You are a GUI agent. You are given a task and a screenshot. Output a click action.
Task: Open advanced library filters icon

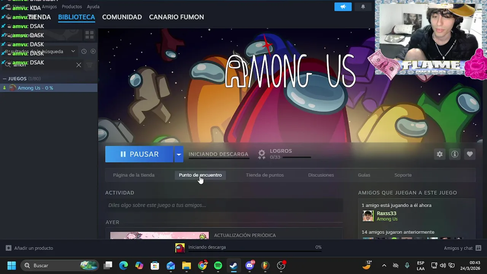[89, 65]
